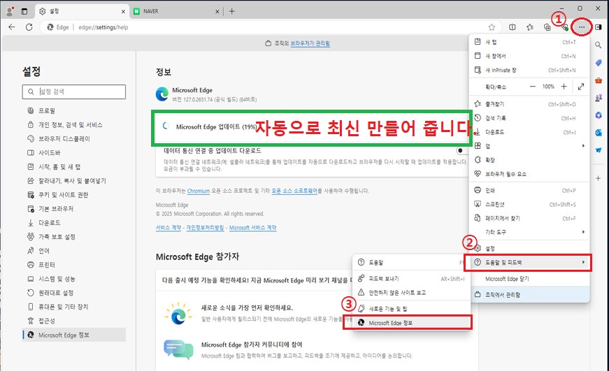Select 안전하지 않은 사이트 보고
This screenshot has width=609, height=371.
tap(411, 293)
